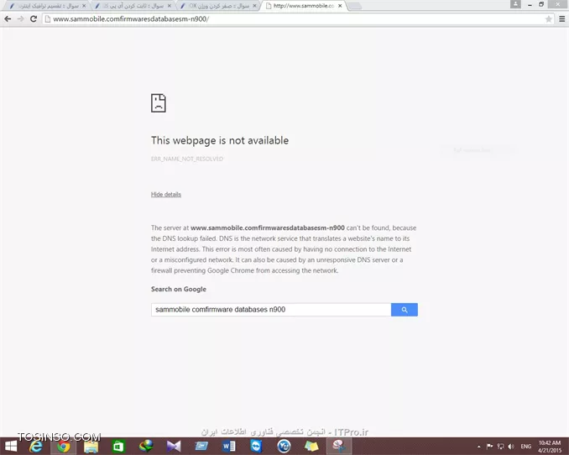Open the Chrome hamburger menu
Viewport: 569px width, 455px height.
coord(561,19)
